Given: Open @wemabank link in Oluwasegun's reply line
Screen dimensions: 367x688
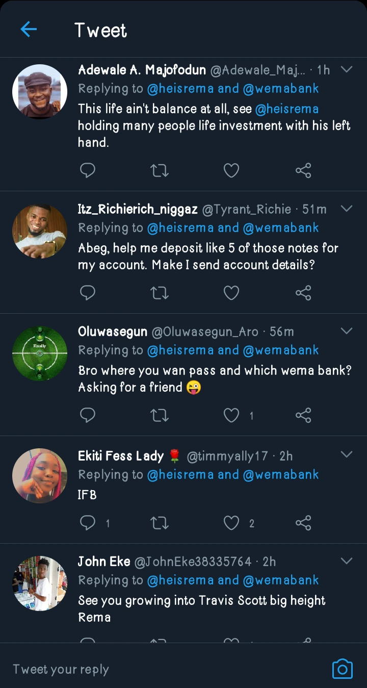Looking at the screenshot, I should (280, 350).
